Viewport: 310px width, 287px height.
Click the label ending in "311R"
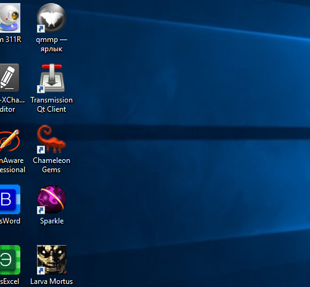[10, 40]
